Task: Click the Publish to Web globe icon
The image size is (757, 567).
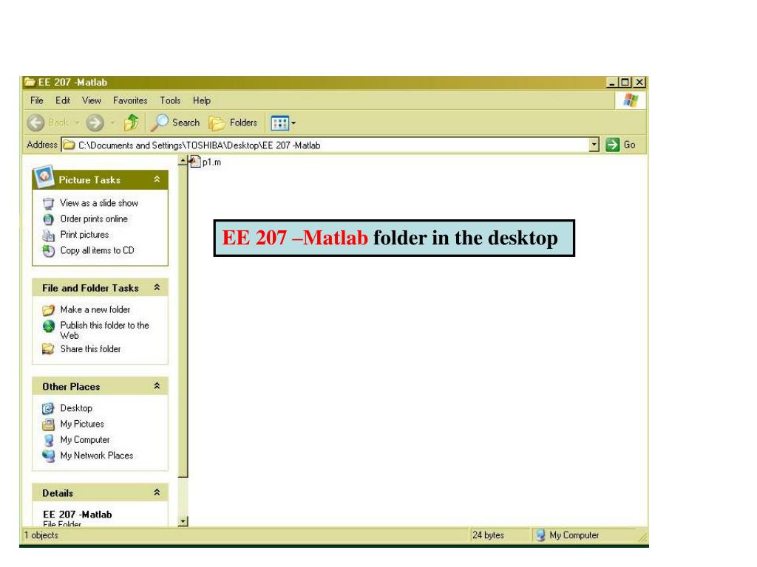Action: (x=48, y=326)
